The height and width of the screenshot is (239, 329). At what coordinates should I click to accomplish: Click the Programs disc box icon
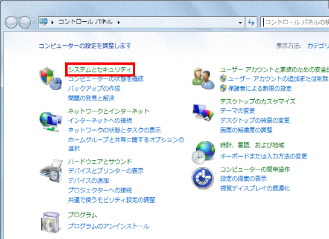[x=50, y=222]
